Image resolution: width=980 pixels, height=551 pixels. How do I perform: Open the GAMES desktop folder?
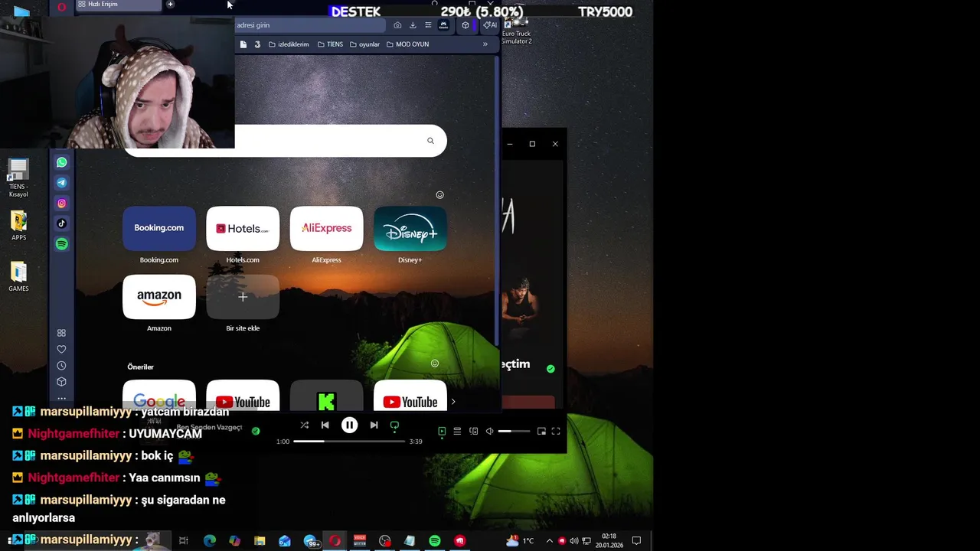click(x=18, y=277)
